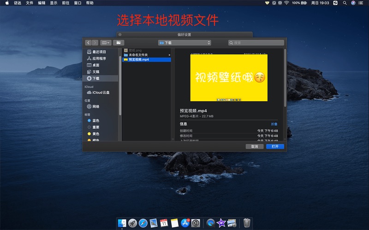Go forward with the right chevron button
This screenshot has height=230, width=369.
tap(95, 43)
